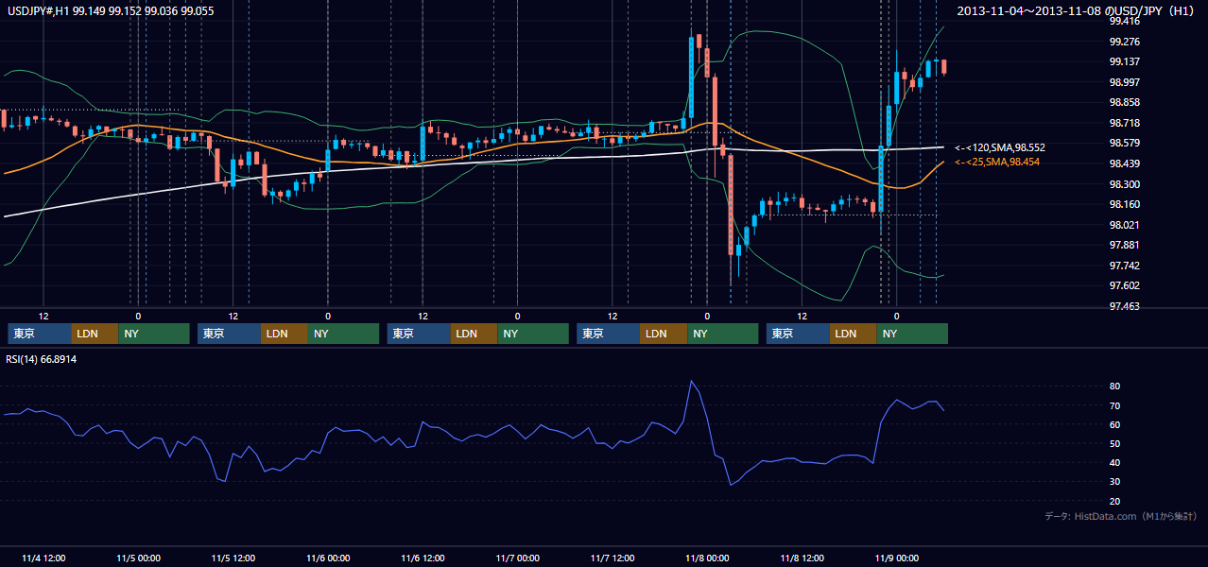Viewport: 1208px width, 567px height.
Task: Select the 11/6 12:00 date label
Action: coord(423,558)
